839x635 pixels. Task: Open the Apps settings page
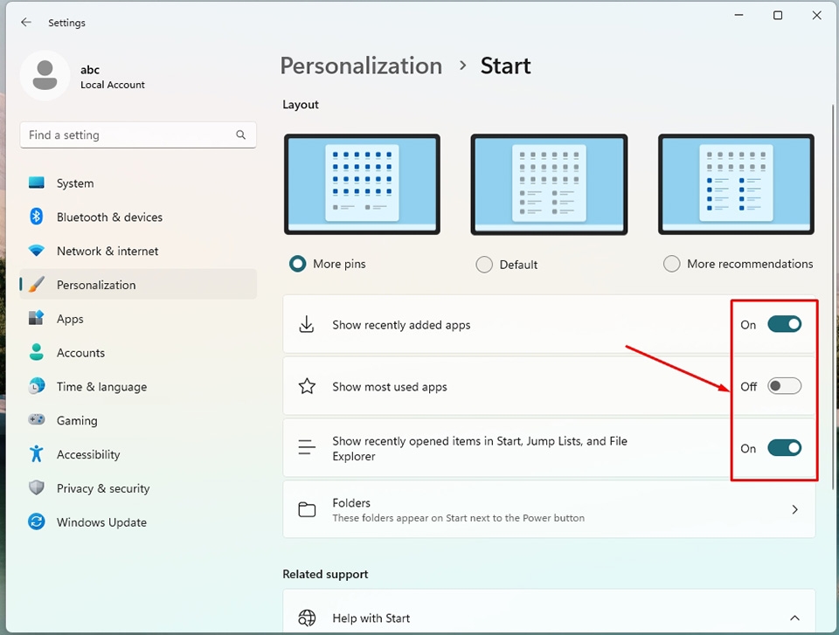pos(138,318)
